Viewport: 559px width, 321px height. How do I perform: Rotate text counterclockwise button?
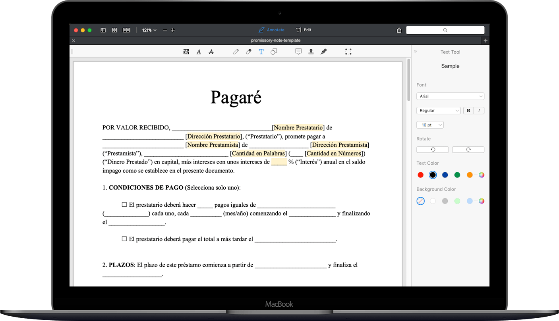coord(433,150)
